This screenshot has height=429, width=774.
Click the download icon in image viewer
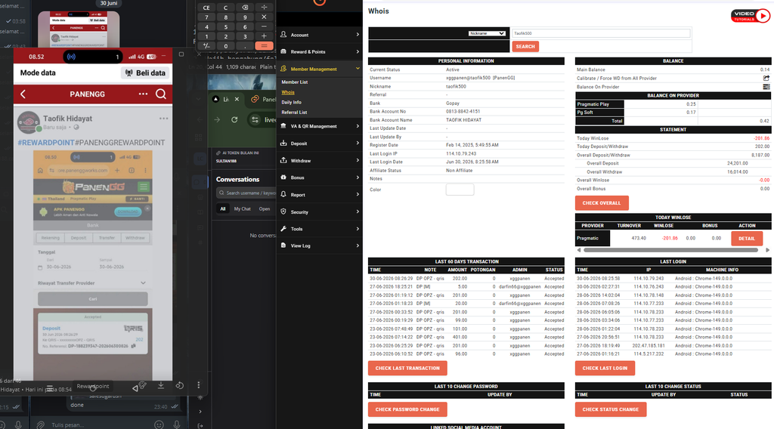click(x=161, y=386)
